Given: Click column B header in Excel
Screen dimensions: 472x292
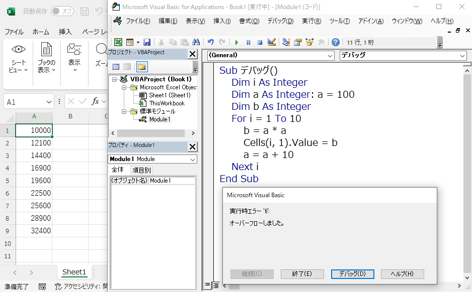Looking at the screenshot, I should [70, 116].
